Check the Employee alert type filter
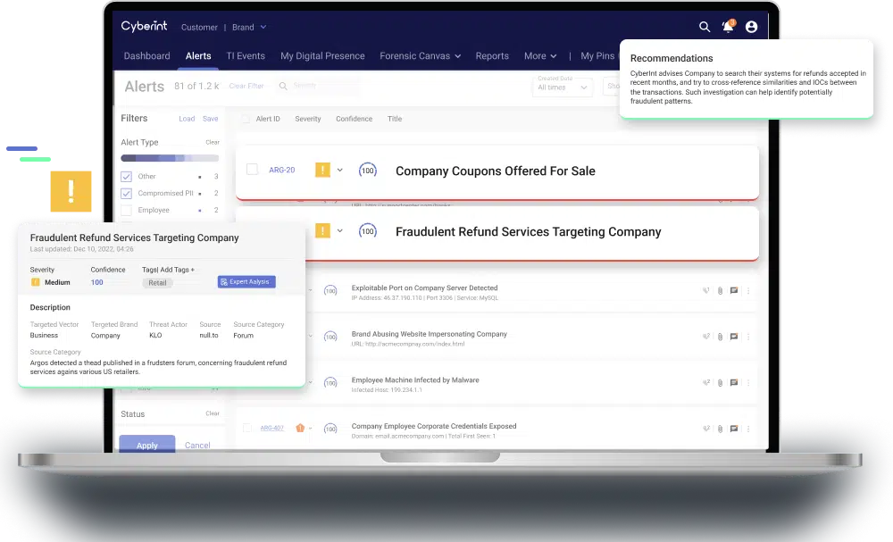This screenshot has height=542, width=893. click(126, 210)
